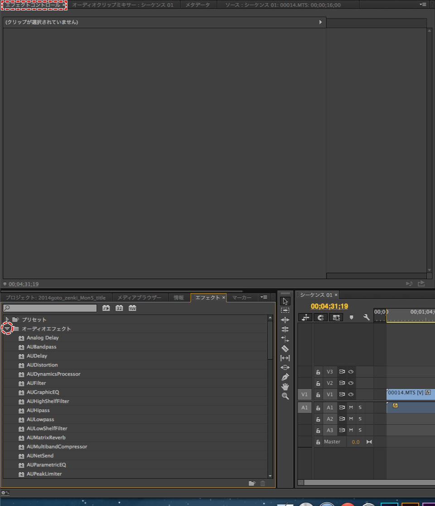
Task: Select the Pen tool
Action: coord(285,377)
